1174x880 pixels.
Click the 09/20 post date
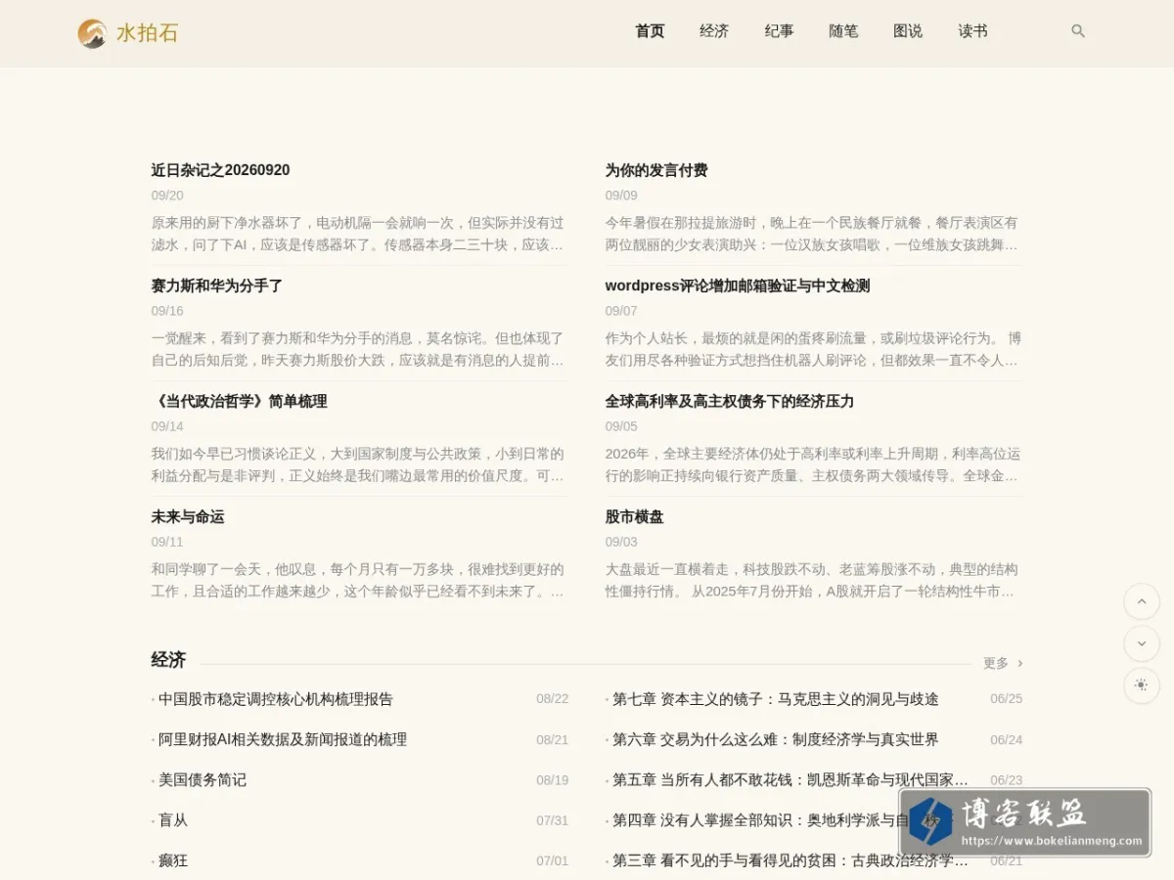tap(167, 196)
